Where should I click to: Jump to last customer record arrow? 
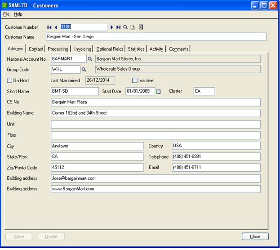(118, 27)
